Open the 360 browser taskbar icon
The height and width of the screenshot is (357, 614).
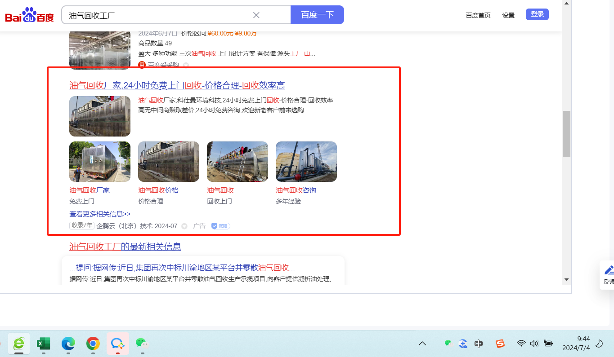(x=19, y=344)
